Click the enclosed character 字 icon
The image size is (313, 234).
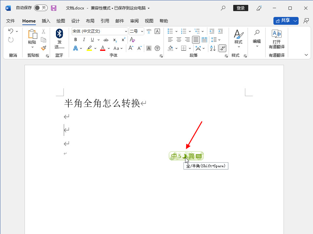pos(157,48)
